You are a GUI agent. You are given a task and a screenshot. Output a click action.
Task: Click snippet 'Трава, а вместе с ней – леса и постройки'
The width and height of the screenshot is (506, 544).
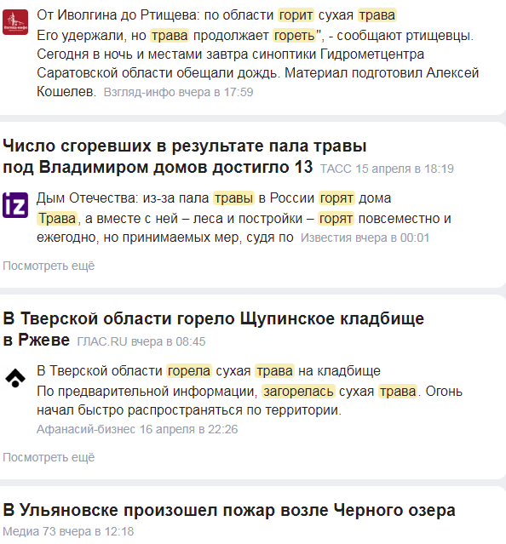coord(170,219)
